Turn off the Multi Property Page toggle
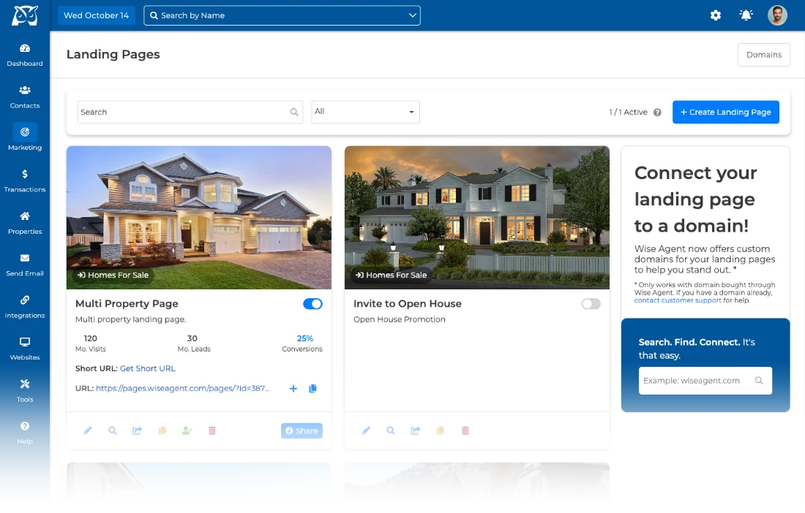The width and height of the screenshot is (805, 513). pyautogui.click(x=312, y=304)
